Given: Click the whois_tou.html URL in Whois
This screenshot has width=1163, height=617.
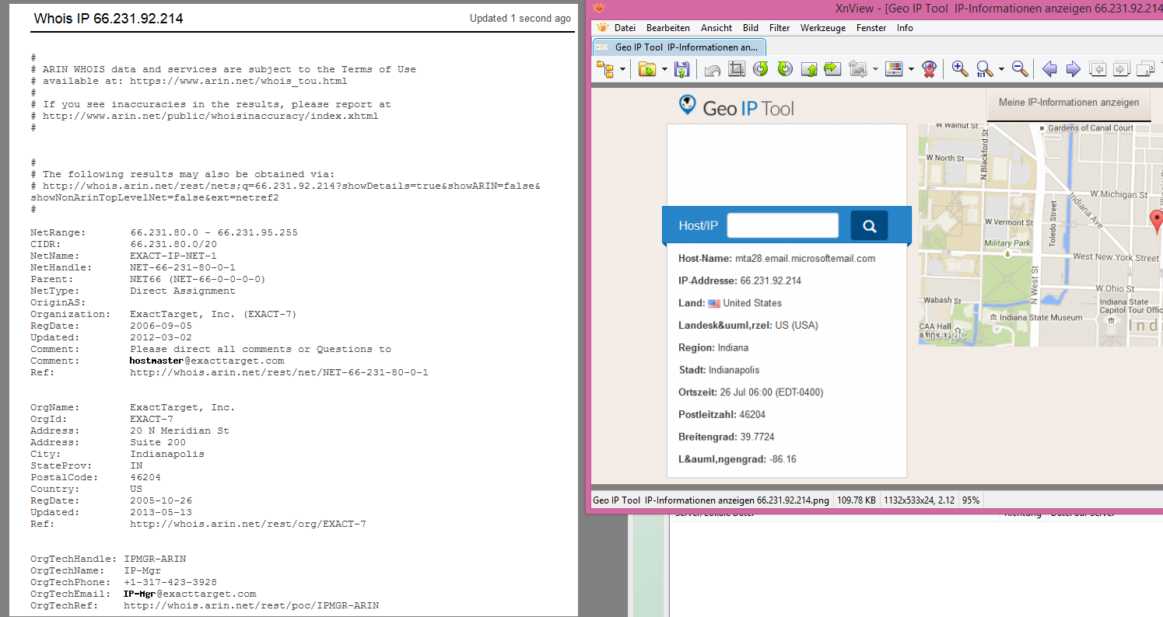Looking at the screenshot, I should [238, 81].
